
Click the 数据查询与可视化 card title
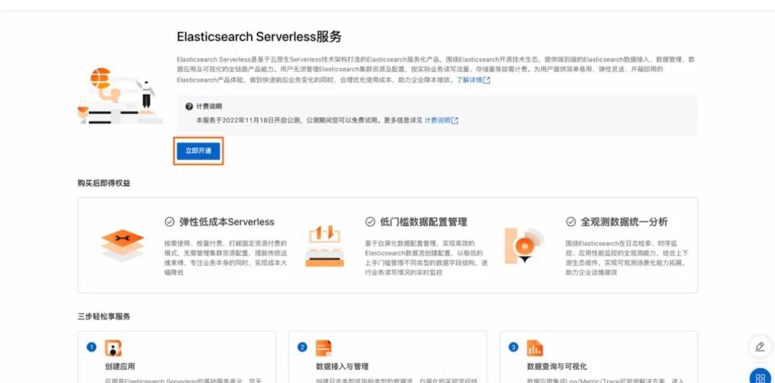tap(557, 367)
